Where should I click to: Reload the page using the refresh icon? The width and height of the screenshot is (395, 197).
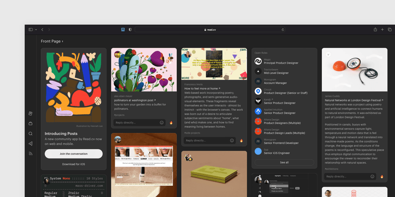[283, 30]
